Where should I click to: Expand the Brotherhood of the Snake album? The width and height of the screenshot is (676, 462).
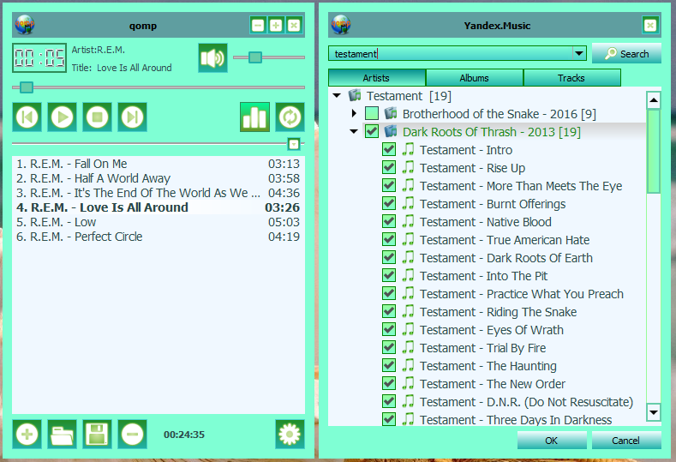coord(354,113)
